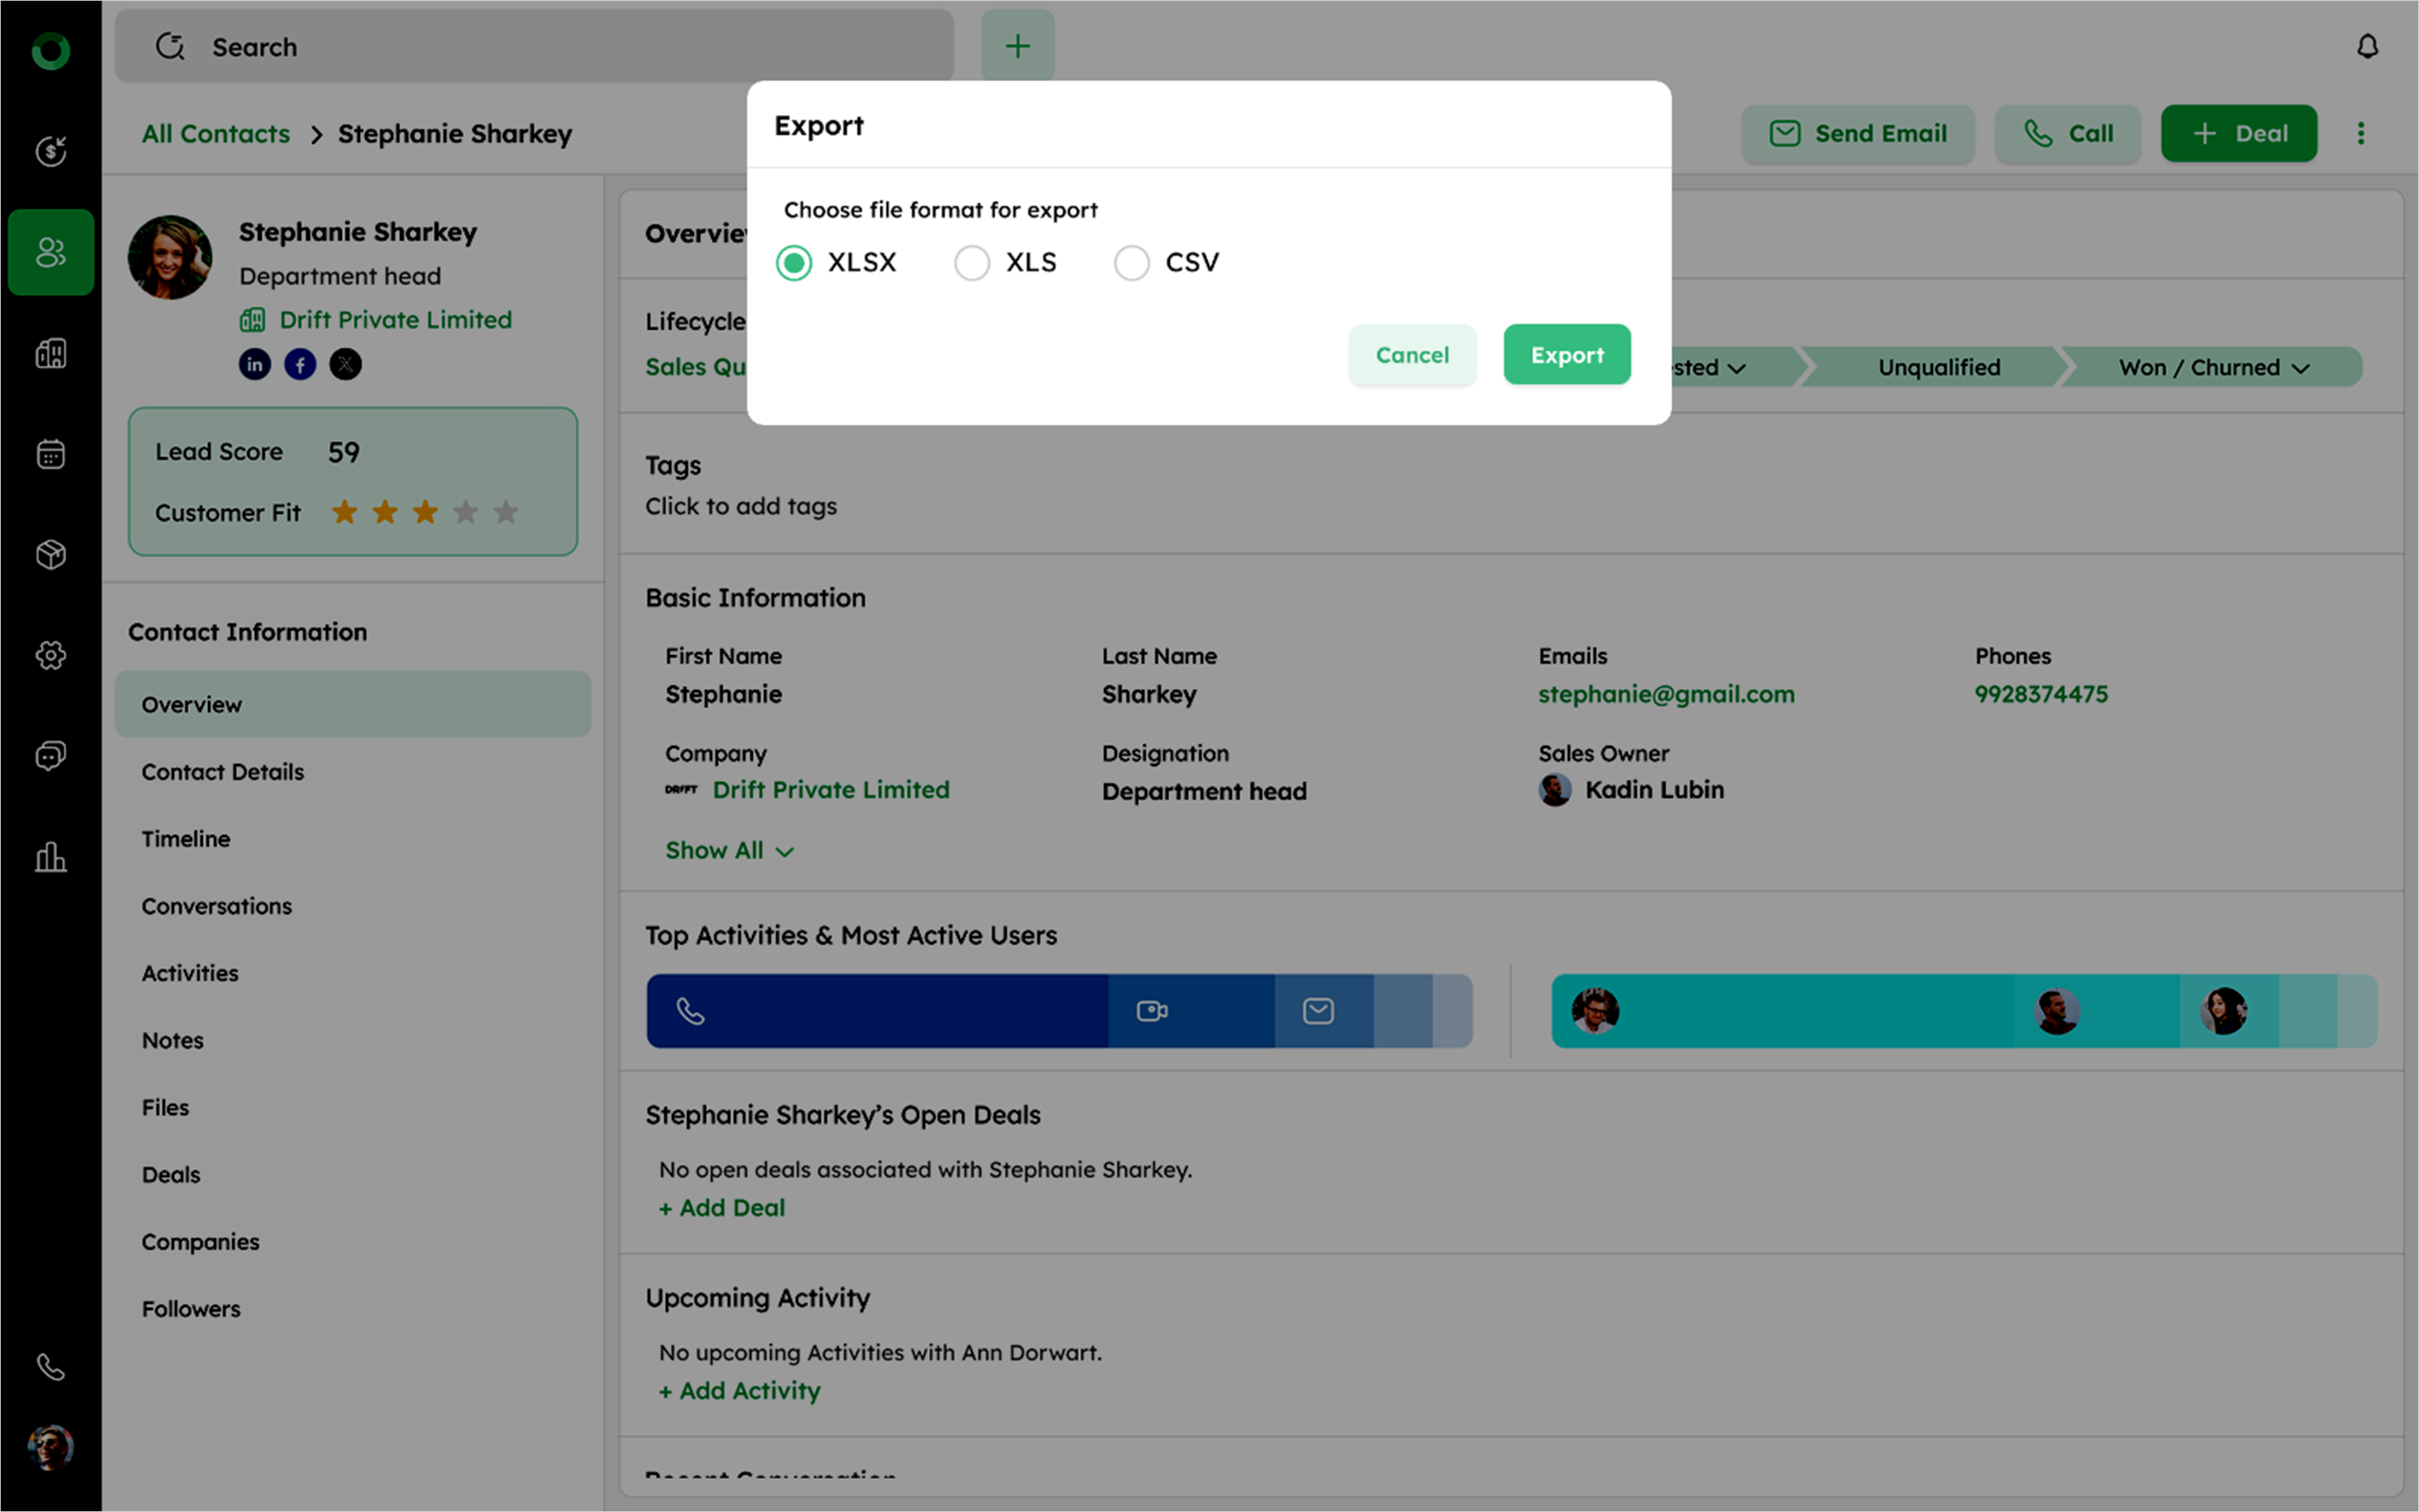
Task: Open the reports bar chart icon
Action: [x=51, y=857]
